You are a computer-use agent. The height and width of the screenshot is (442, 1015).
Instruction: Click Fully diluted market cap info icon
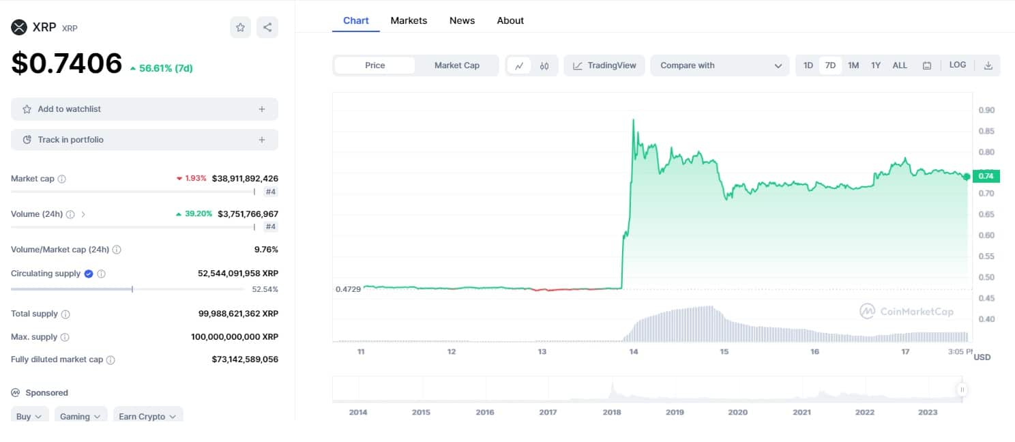111,359
